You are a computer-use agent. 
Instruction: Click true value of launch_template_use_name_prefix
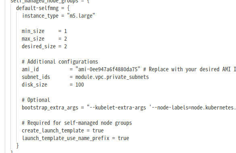(123, 138)
